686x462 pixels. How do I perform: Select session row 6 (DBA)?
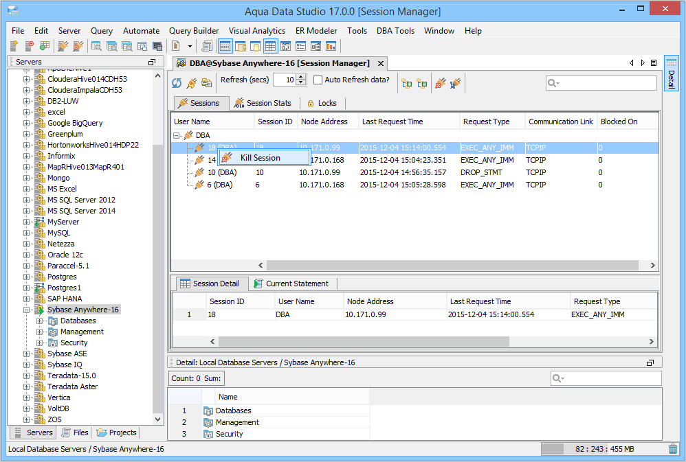tap(414, 185)
